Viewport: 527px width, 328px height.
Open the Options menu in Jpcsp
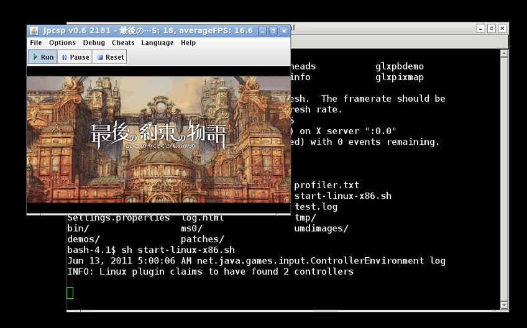(62, 43)
